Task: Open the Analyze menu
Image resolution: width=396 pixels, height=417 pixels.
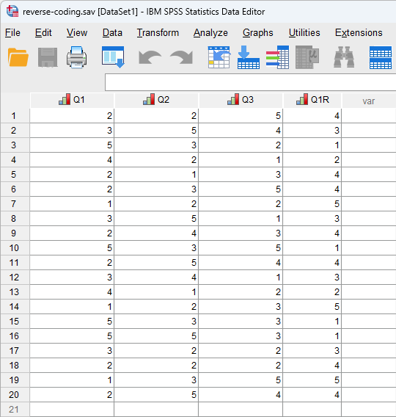Action: pyautogui.click(x=210, y=33)
